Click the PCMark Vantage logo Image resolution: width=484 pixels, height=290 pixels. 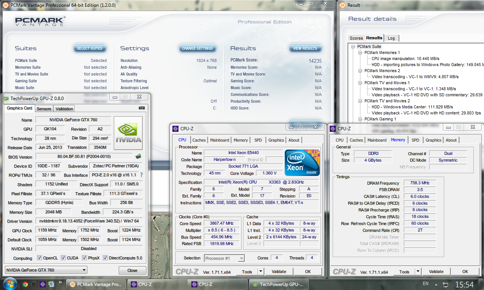pyautogui.click(x=40, y=21)
